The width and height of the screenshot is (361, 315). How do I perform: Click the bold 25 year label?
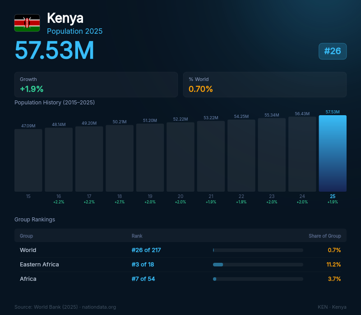pos(333,196)
